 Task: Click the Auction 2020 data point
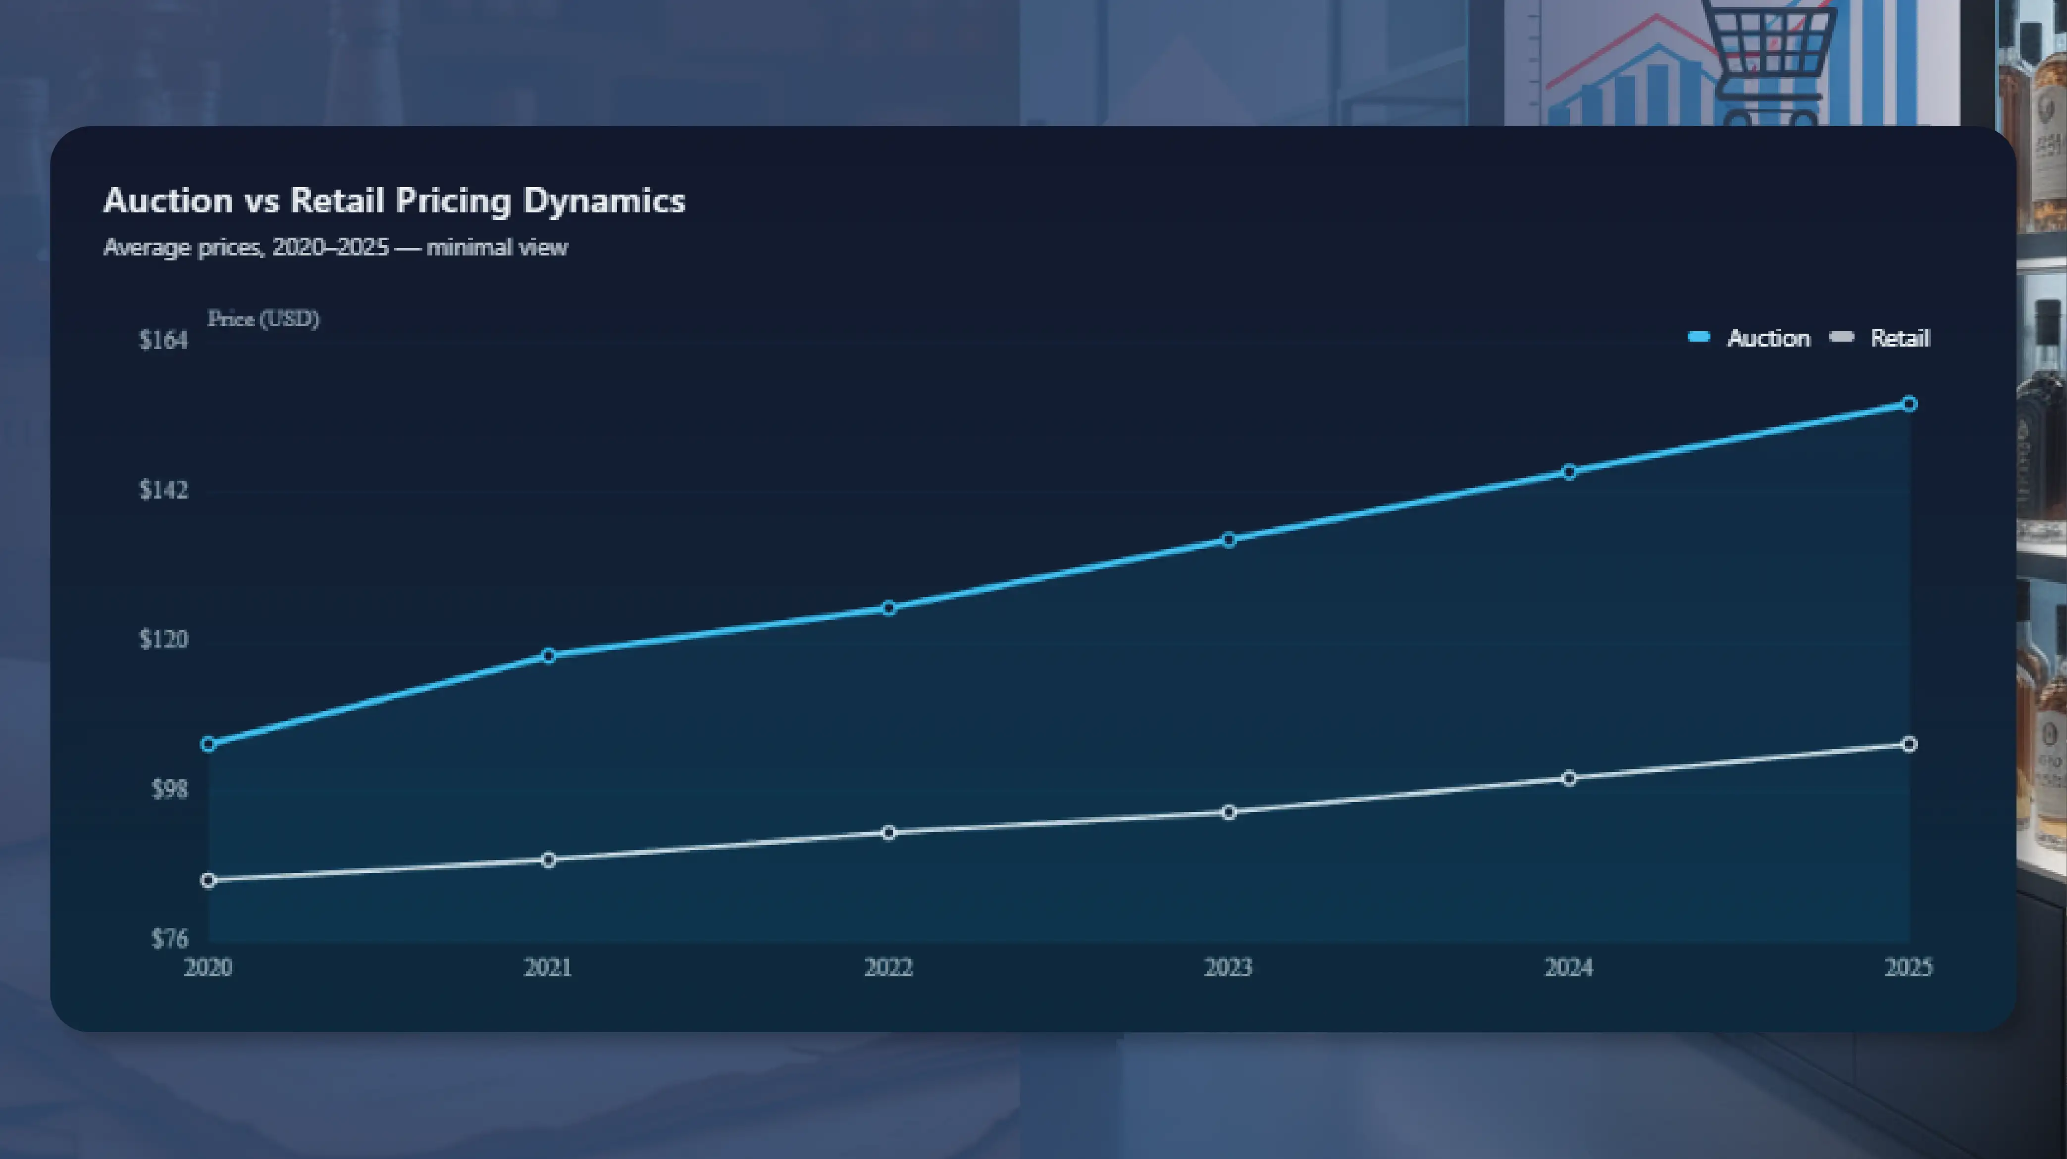(208, 744)
